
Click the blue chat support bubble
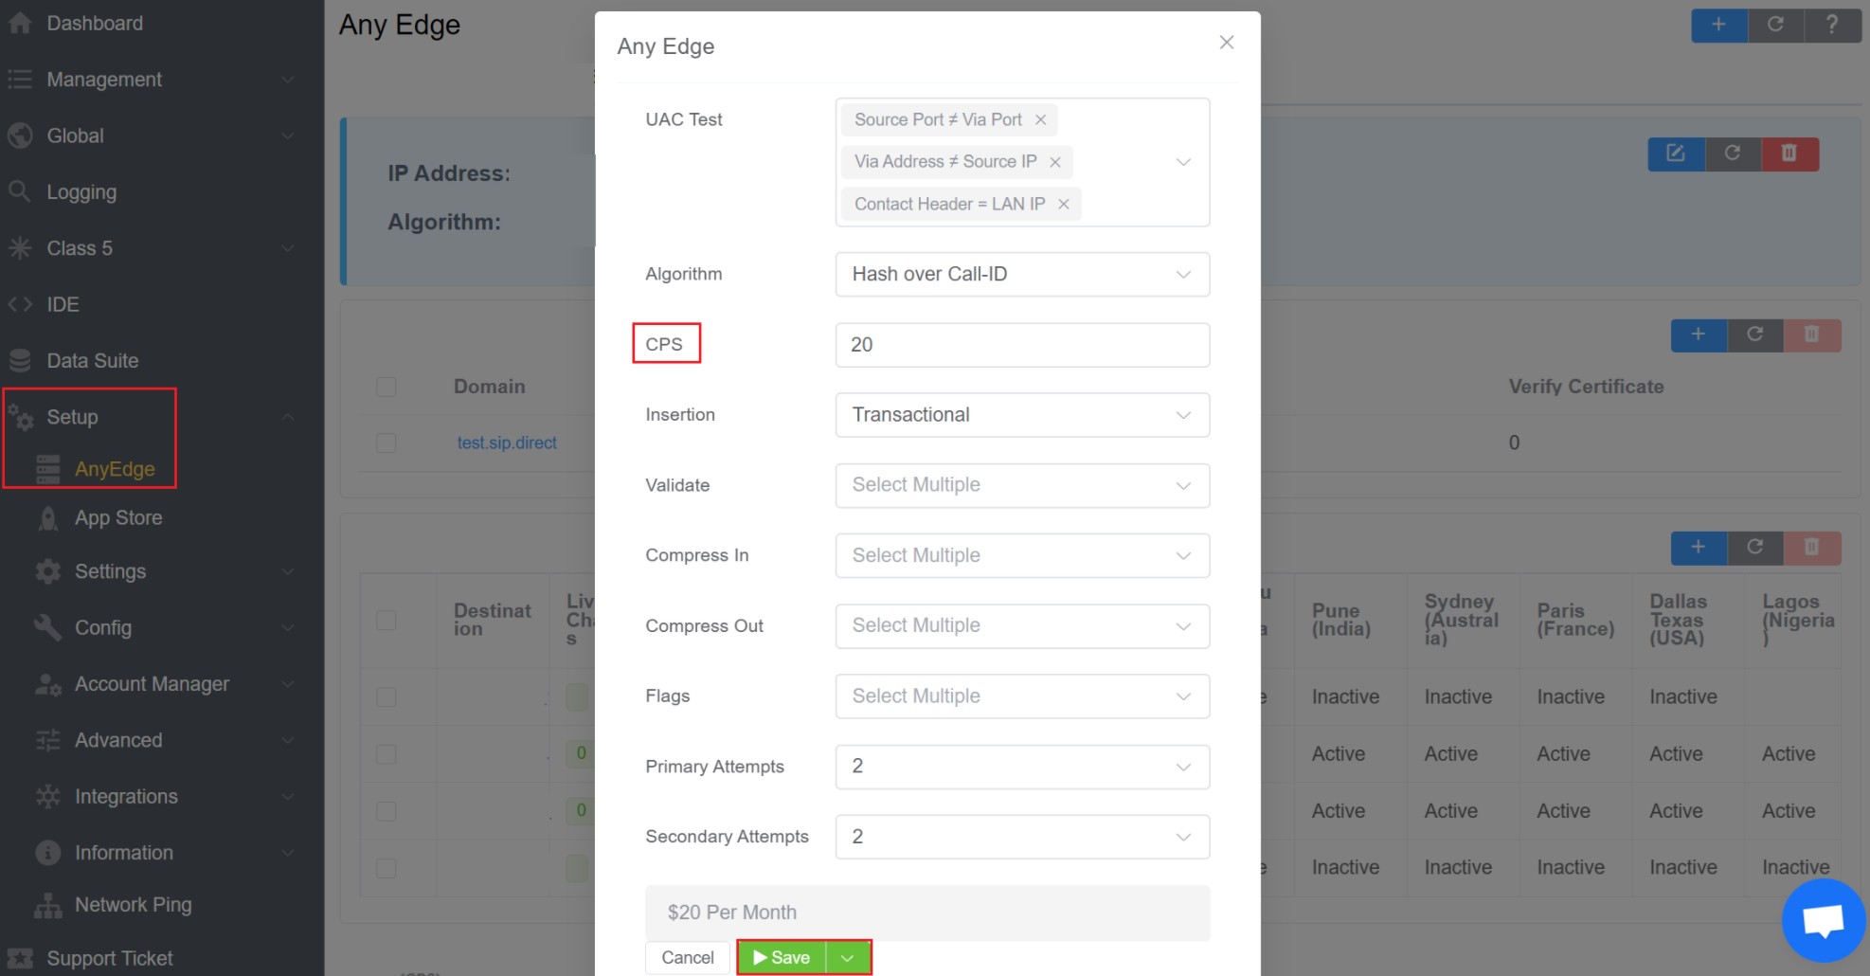click(x=1823, y=920)
